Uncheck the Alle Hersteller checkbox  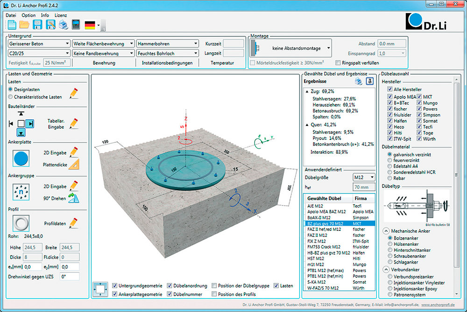coord(389,89)
